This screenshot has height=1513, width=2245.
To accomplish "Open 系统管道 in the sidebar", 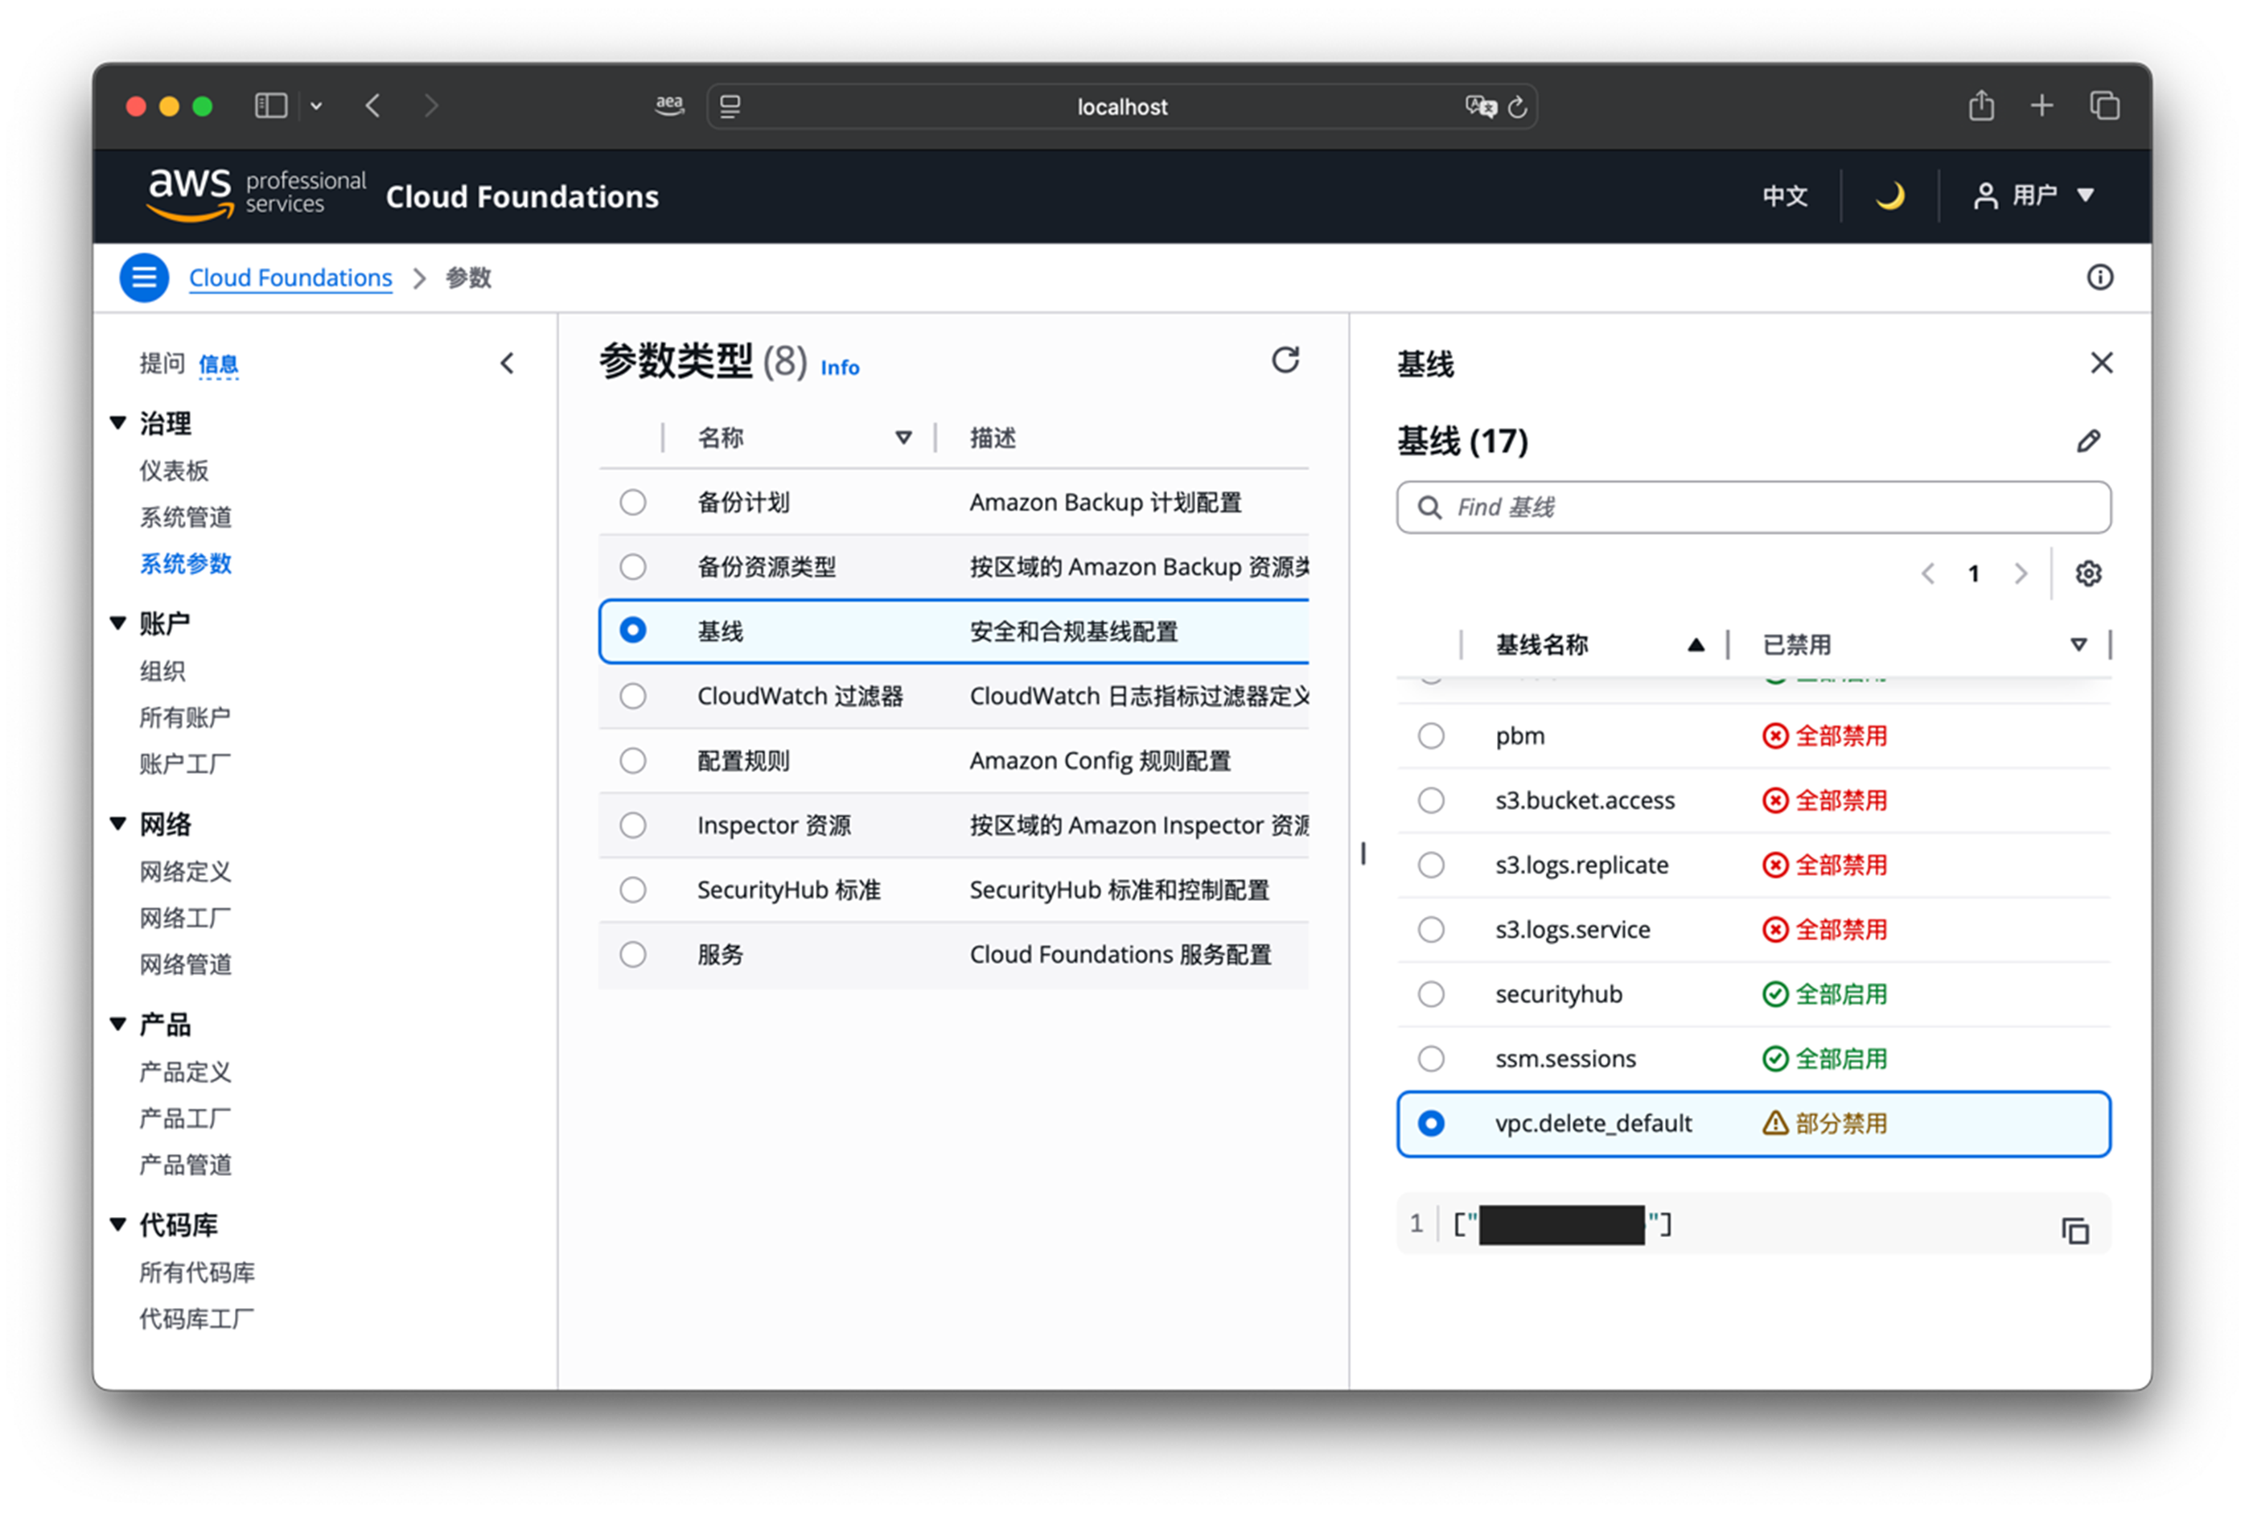I will (x=185, y=517).
